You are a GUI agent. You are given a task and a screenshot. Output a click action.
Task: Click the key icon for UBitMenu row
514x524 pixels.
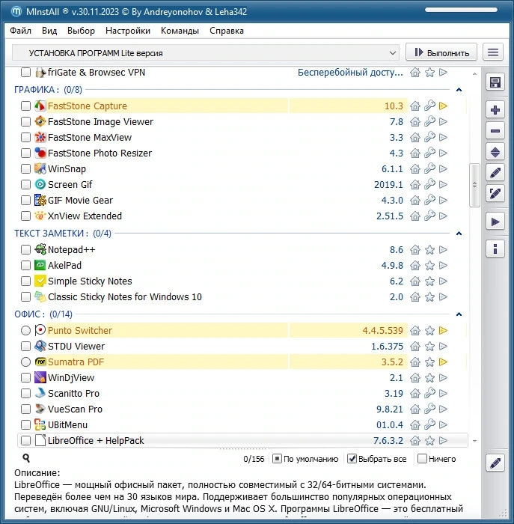click(x=429, y=424)
